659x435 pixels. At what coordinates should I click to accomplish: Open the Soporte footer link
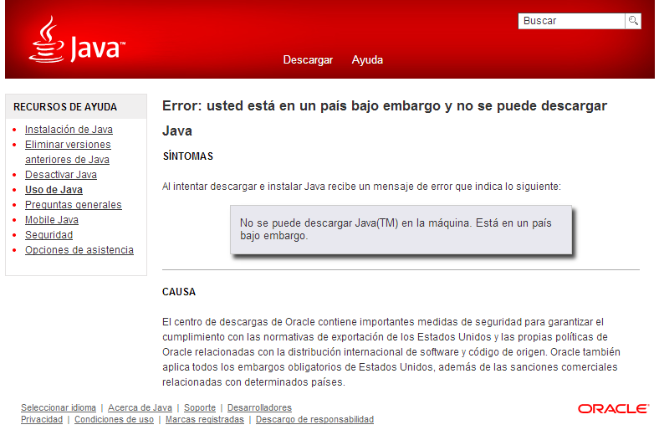(x=200, y=407)
